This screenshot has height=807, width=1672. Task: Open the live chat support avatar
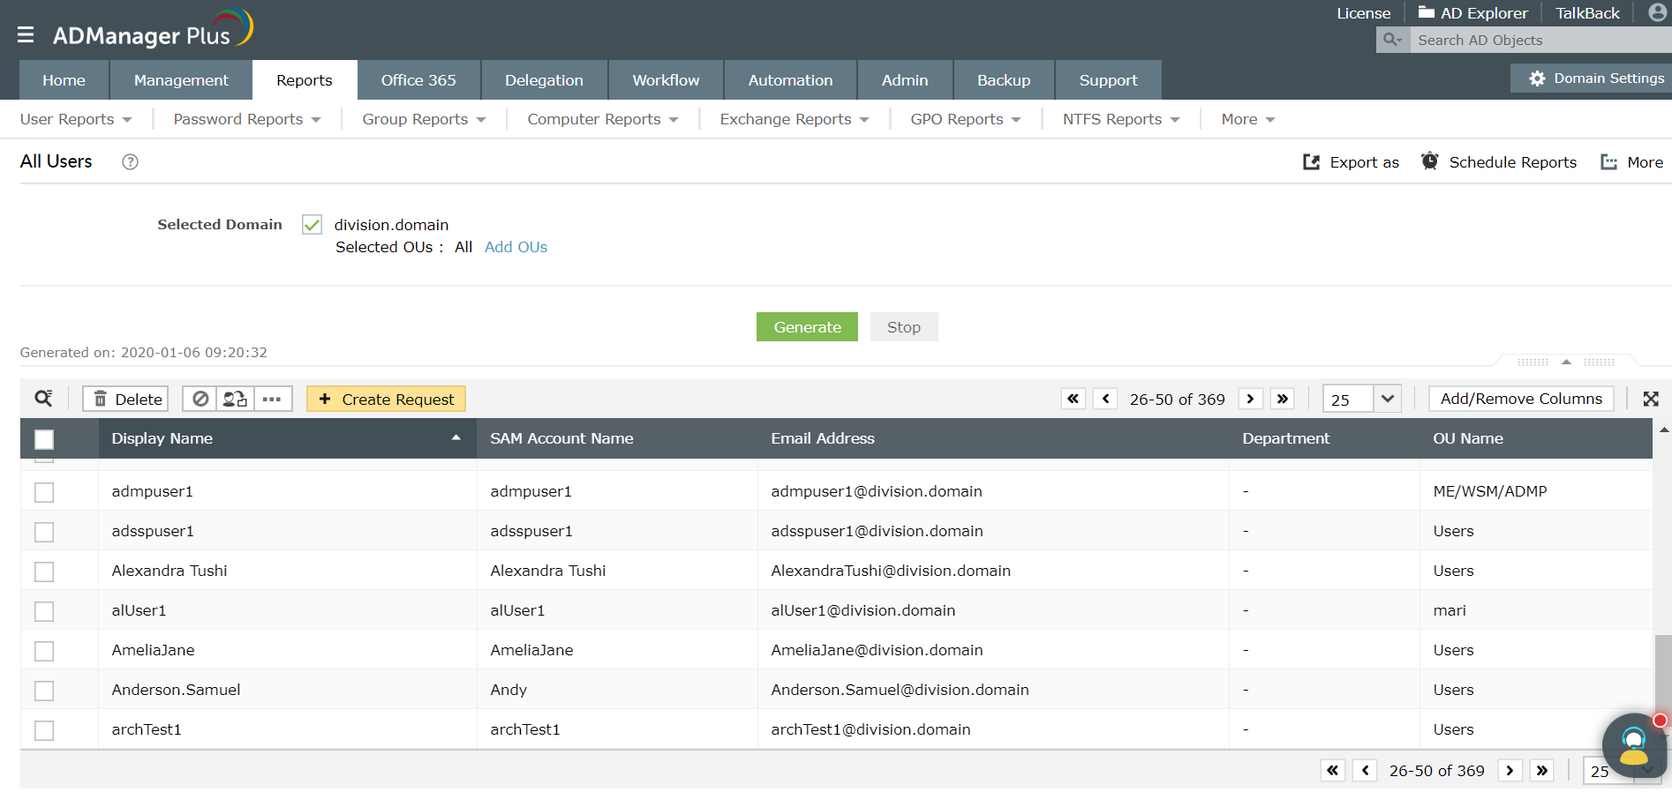[x=1634, y=745]
